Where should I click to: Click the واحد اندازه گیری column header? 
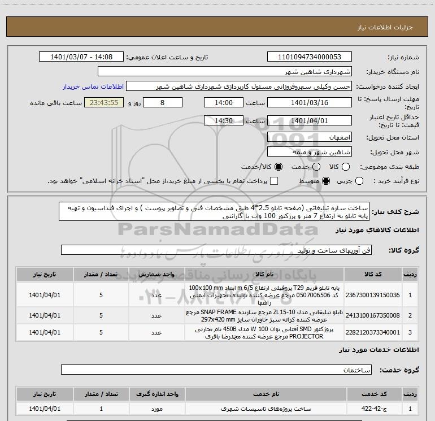(157, 394)
